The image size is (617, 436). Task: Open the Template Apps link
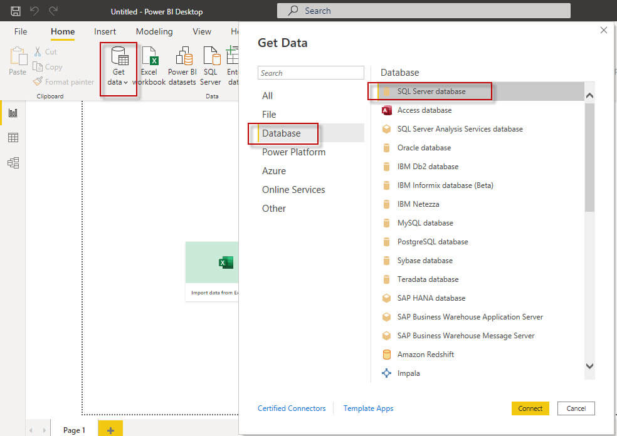click(368, 408)
